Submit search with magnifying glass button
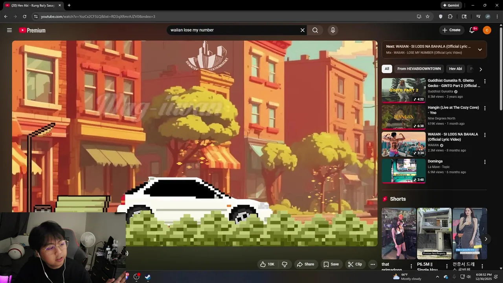503x283 pixels. pos(315,30)
